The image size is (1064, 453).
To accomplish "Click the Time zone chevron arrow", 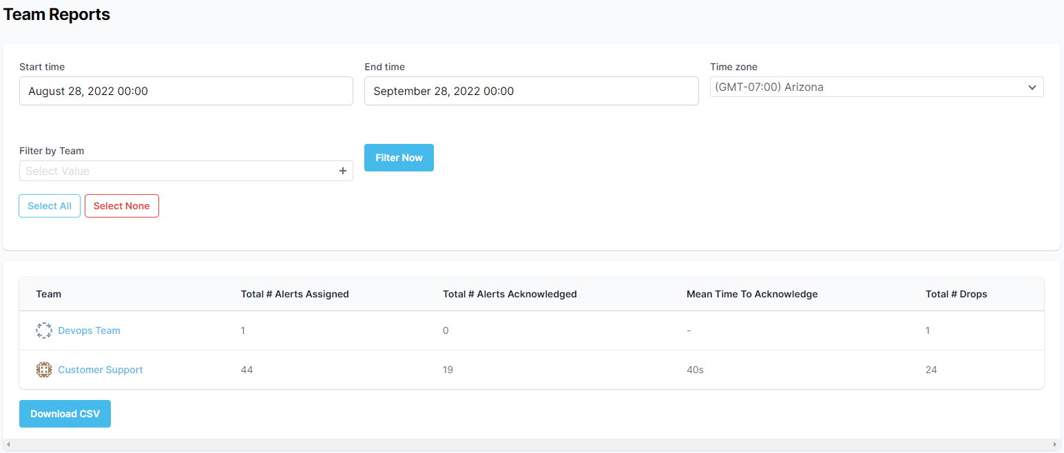I will pos(1032,87).
